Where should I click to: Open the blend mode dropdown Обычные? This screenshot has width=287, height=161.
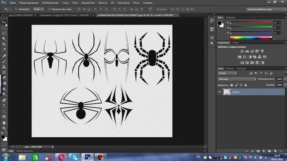(237, 79)
